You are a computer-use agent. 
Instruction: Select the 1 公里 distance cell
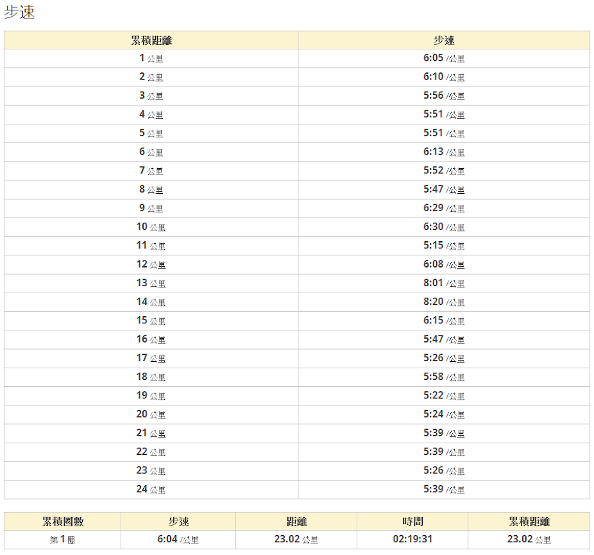pyautogui.click(x=151, y=58)
